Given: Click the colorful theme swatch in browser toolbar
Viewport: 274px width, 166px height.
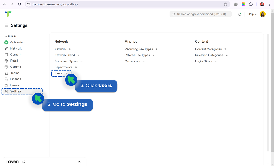Looking at the screenshot, I should click(x=243, y=4).
